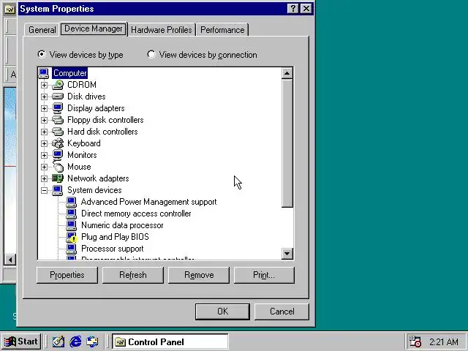Click the Mouse category icon
468x351 pixels.
58,167
